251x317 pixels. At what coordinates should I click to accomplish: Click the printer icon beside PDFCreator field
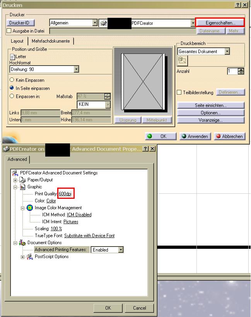pyautogui.click(x=104, y=23)
